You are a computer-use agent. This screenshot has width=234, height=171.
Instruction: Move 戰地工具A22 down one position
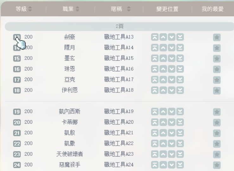point(172,144)
